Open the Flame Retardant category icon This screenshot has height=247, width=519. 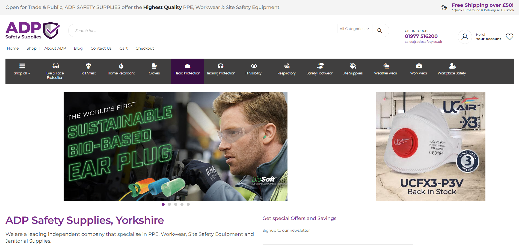[x=121, y=66]
